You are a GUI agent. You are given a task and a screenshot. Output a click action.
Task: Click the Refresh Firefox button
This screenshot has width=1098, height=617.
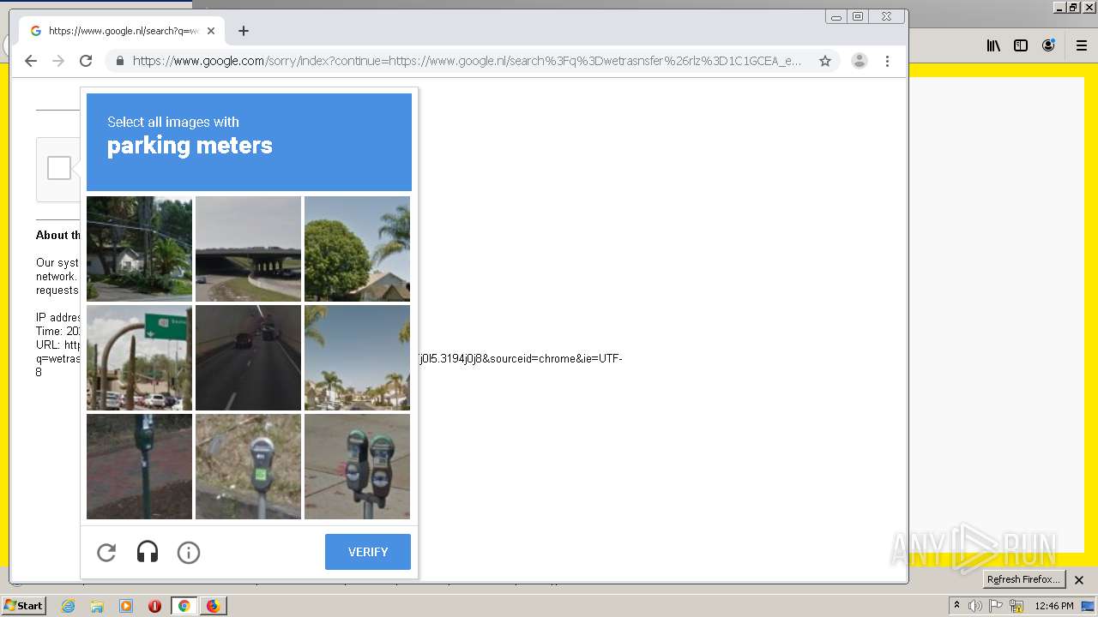(x=1023, y=579)
